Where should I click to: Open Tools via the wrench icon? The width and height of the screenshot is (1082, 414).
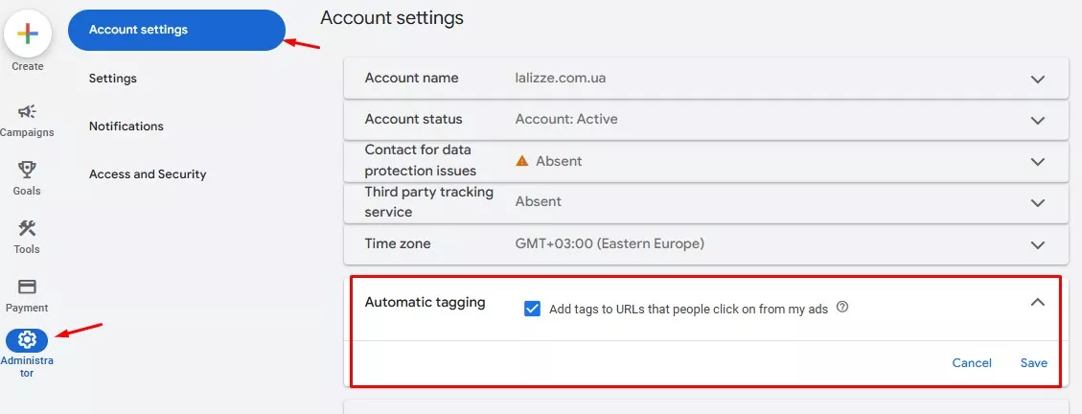point(27,228)
